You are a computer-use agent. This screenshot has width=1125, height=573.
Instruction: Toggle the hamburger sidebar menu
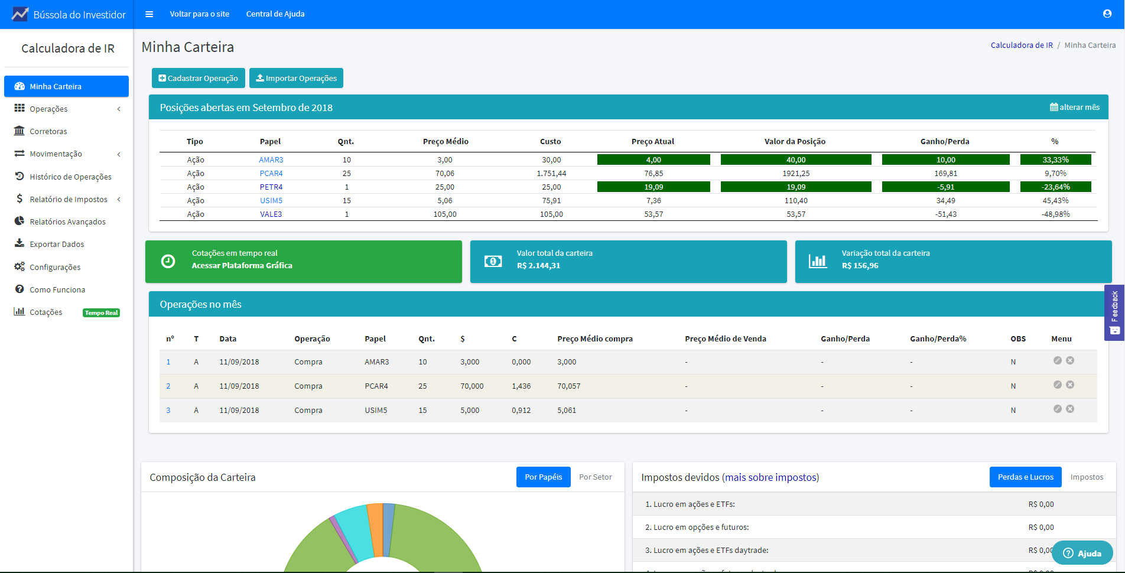click(x=149, y=14)
